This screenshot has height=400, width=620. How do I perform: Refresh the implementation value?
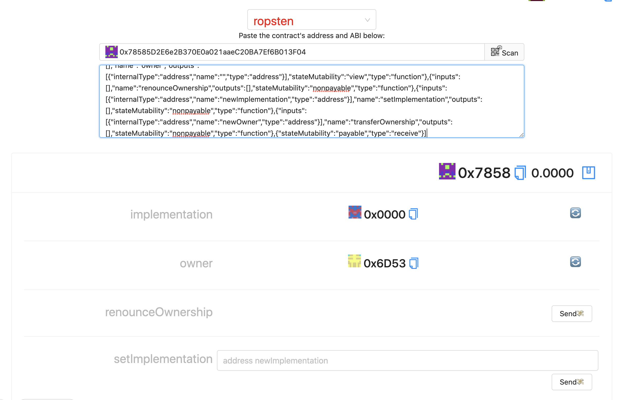point(575,213)
